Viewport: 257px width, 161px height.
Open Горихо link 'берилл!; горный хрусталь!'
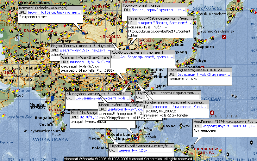point(159,10)
